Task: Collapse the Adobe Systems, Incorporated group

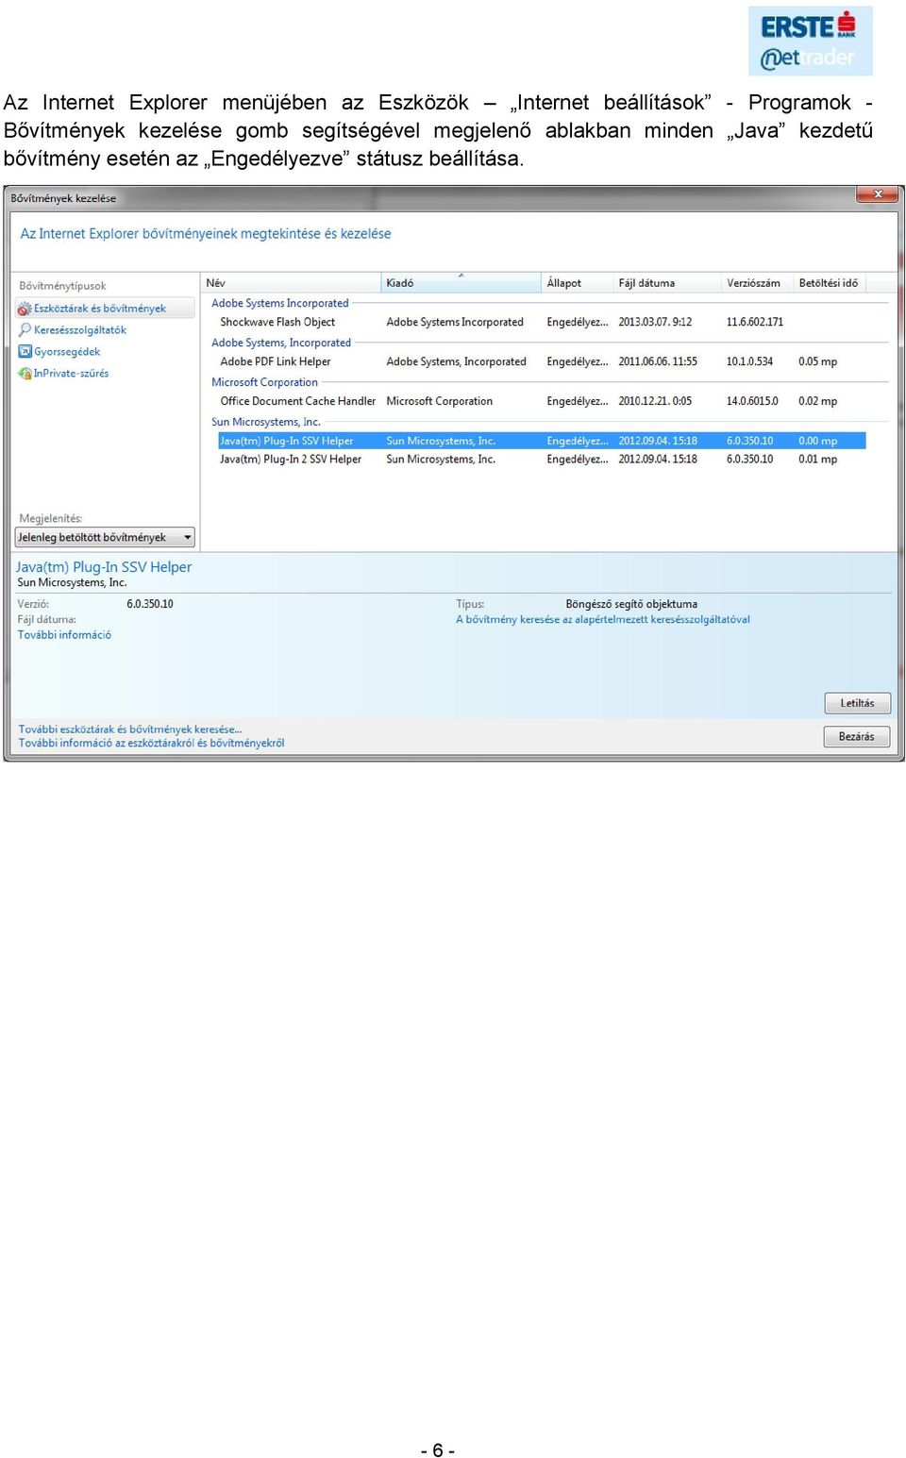Action: pos(281,343)
